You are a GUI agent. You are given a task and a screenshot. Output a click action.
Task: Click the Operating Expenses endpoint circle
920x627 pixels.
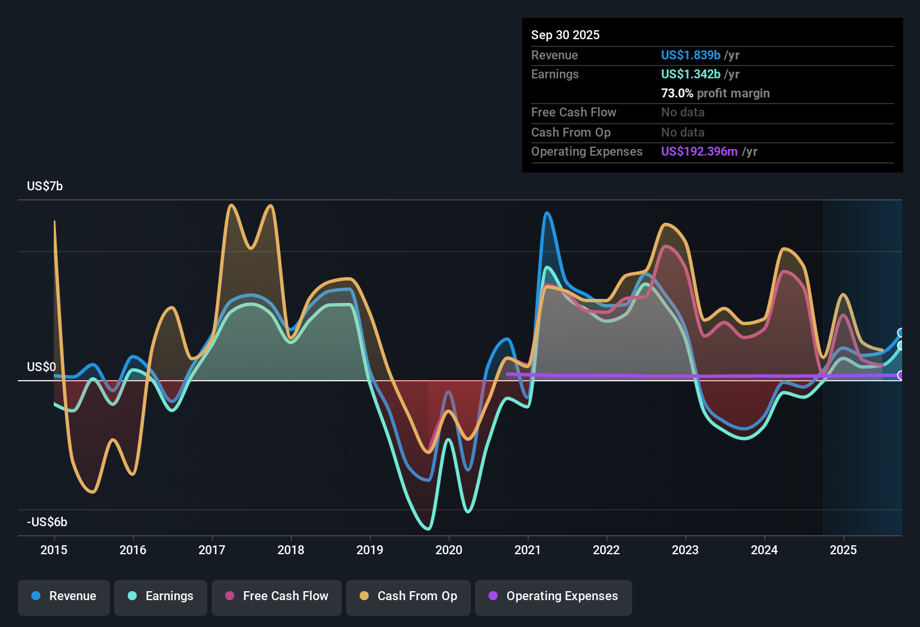click(900, 375)
